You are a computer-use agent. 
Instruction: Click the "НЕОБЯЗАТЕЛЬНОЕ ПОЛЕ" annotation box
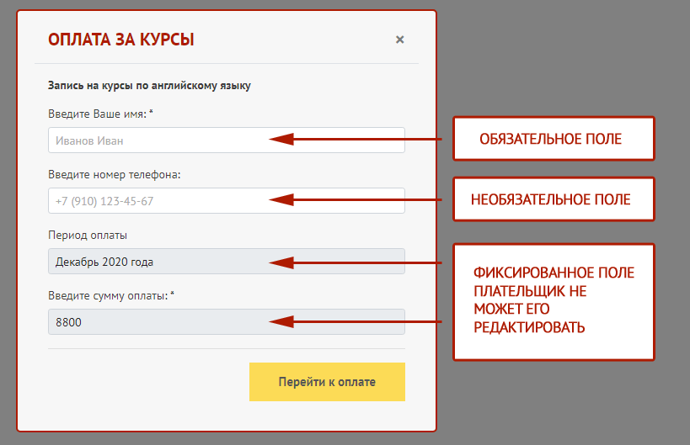pyautogui.click(x=553, y=199)
